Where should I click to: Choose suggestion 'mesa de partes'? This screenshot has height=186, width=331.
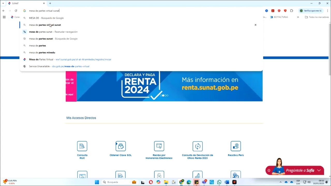pyautogui.click(x=141, y=45)
